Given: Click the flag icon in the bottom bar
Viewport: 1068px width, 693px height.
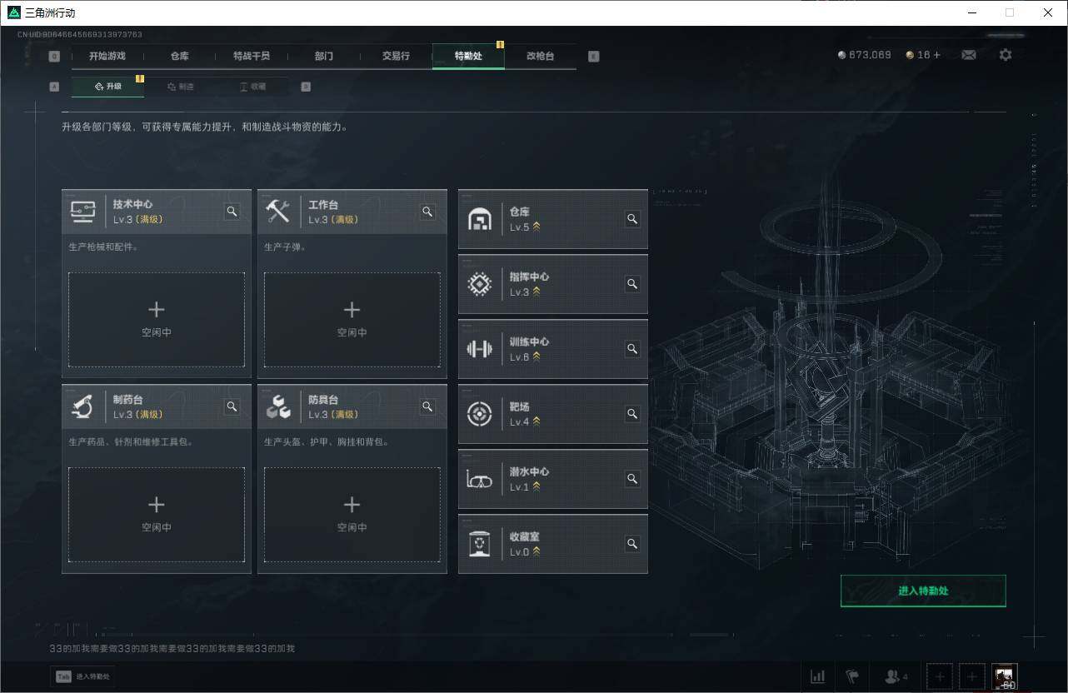Looking at the screenshot, I should 852,676.
